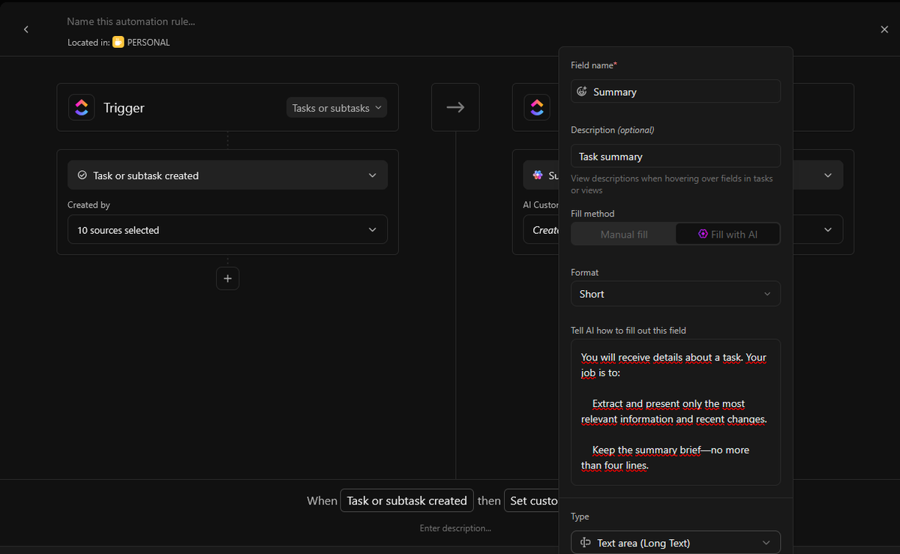Click the ClickUp logo in Action card
Viewport: 900px width, 554px height.
536,107
